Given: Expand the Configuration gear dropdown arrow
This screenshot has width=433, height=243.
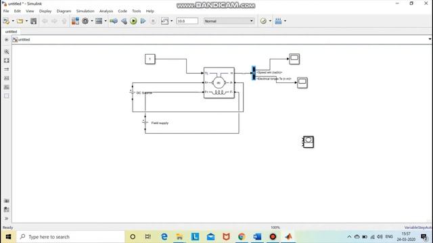Looking at the screenshot, I should coord(92,21).
